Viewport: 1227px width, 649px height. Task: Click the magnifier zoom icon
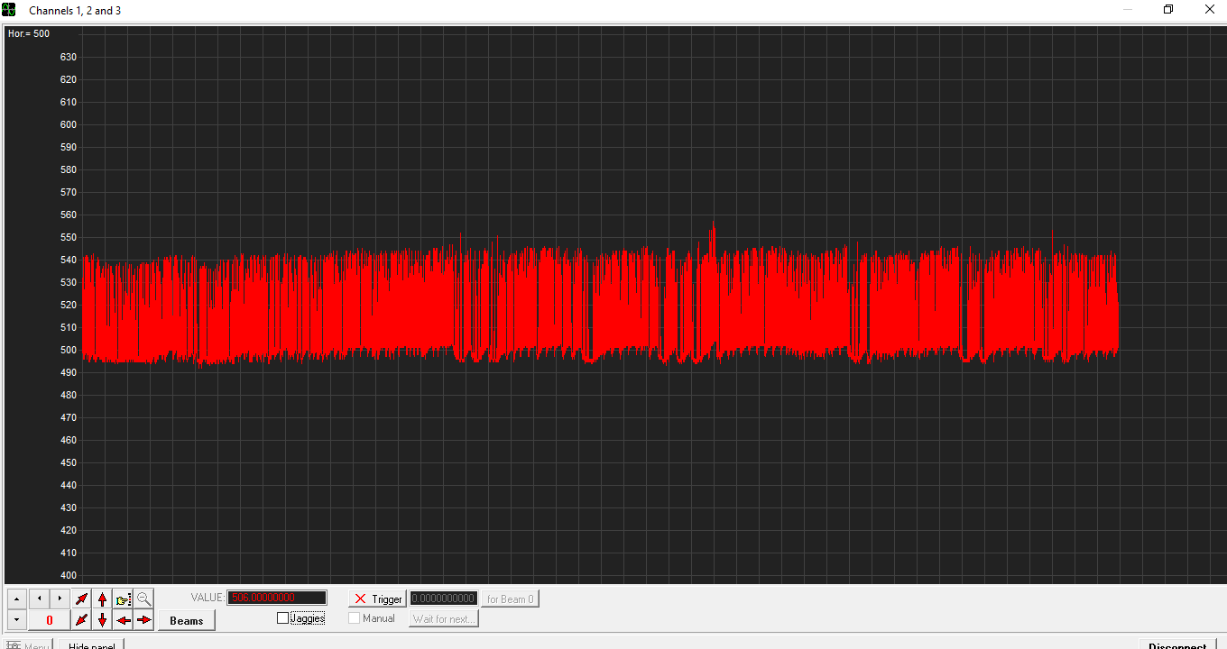pyautogui.click(x=144, y=599)
